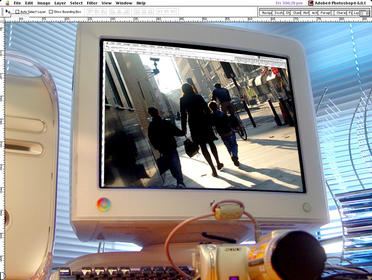Viewport: 372px width, 280px height.
Task: Open the Layer menu
Action: click(60, 3)
